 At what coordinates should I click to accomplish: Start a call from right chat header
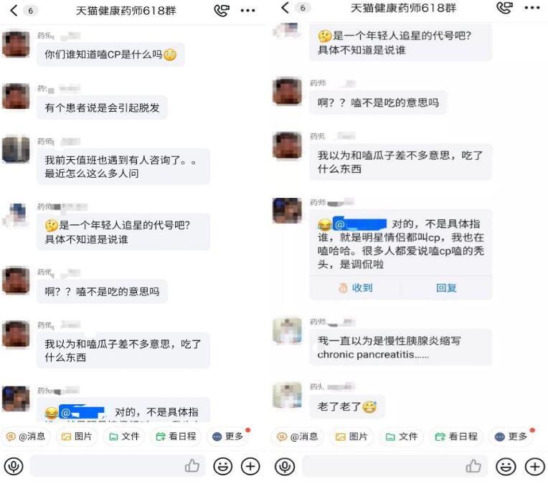point(505,8)
